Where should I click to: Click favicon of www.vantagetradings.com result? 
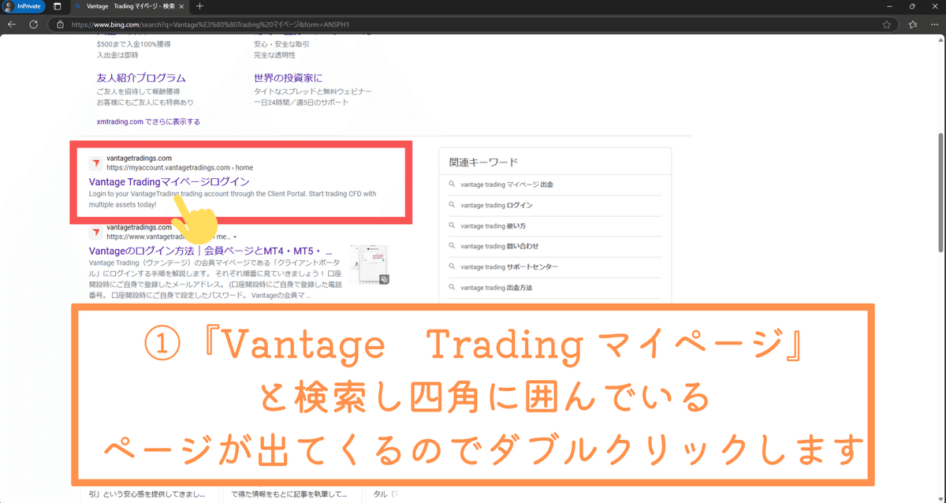click(95, 232)
